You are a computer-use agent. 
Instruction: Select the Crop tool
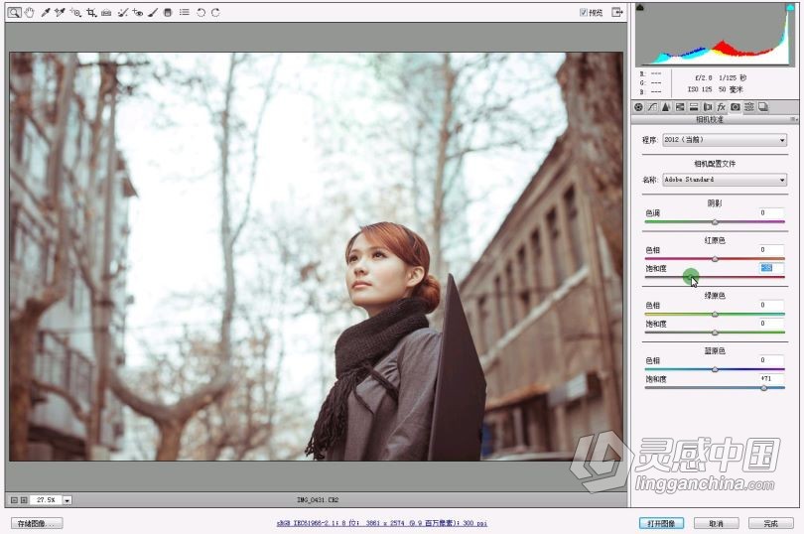click(x=91, y=12)
